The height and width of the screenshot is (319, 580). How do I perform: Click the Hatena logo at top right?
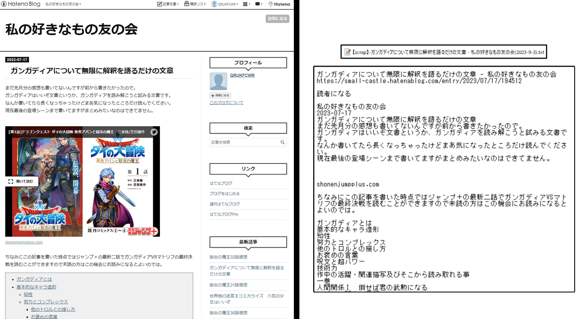[x=279, y=4]
